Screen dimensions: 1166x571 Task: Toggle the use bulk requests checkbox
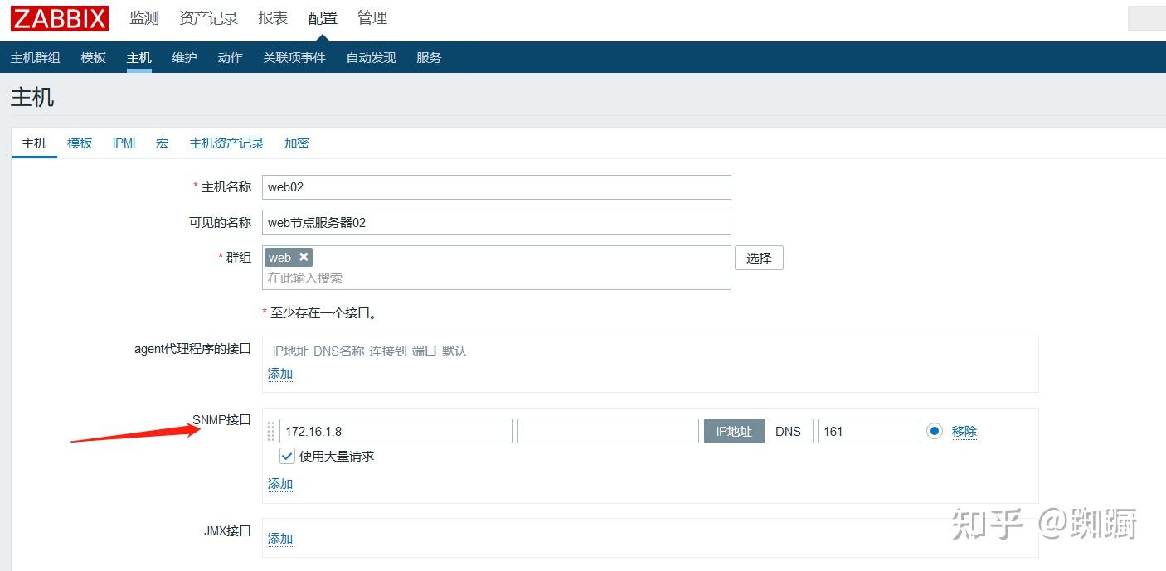click(288, 456)
